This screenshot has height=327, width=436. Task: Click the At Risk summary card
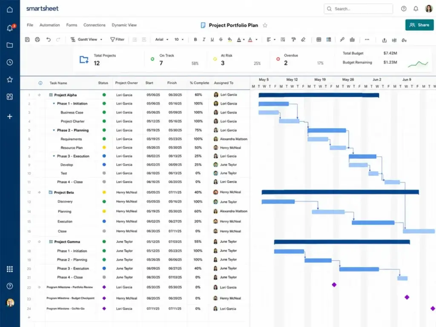[238, 60]
